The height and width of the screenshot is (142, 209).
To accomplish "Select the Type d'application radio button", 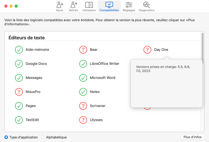I will point(6,137).
